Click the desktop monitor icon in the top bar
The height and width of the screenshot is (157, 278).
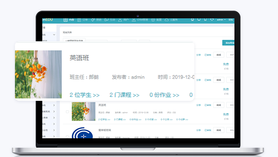(199, 20)
